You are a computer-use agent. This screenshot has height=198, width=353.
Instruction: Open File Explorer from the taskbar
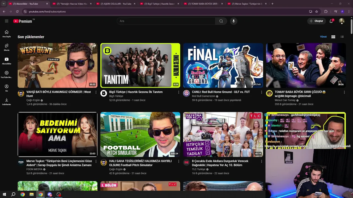coord(31,194)
